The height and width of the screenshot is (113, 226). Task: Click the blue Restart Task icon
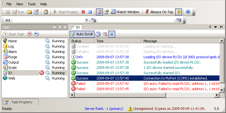[x=36, y=34]
